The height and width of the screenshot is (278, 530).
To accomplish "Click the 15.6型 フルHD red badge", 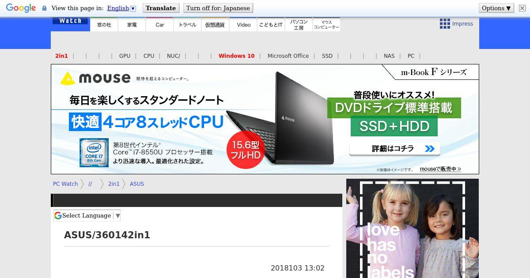I will click(x=246, y=150).
